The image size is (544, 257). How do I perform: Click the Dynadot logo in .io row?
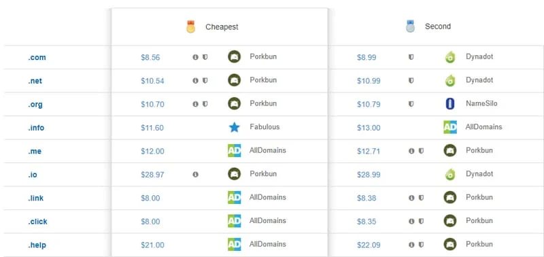coord(450,174)
